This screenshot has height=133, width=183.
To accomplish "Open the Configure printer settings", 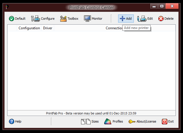I will tap(43, 19).
